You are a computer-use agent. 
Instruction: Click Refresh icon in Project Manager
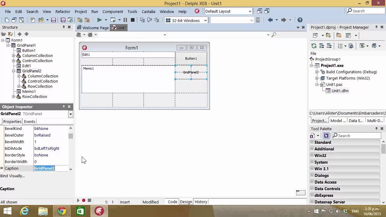coord(314,46)
